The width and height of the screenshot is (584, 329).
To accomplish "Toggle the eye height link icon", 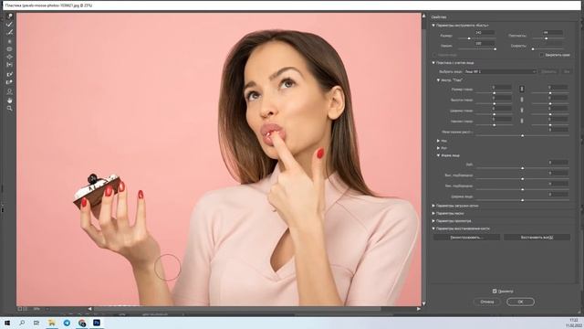I will pos(522,100).
